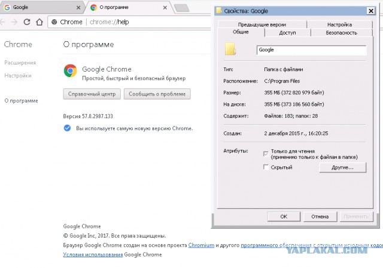383x268 pixels.
Task: Toggle the "Только для чтения" checkbox
Action: point(266,154)
